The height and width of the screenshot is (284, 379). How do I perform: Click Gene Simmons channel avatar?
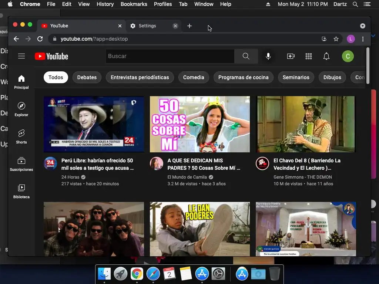point(262,163)
